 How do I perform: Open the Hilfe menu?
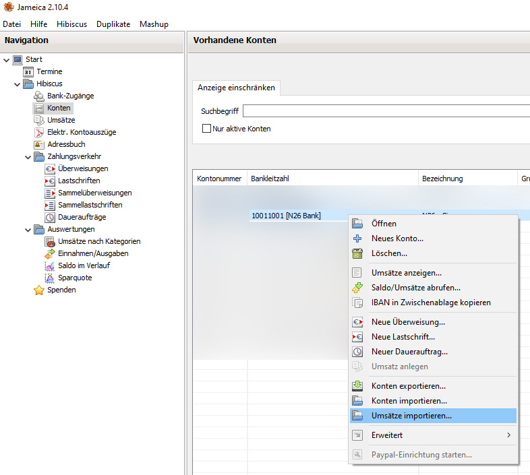tap(39, 24)
